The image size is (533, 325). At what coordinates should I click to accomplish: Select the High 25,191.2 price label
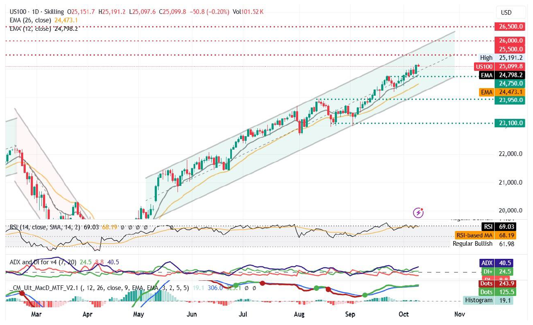point(502,58)
